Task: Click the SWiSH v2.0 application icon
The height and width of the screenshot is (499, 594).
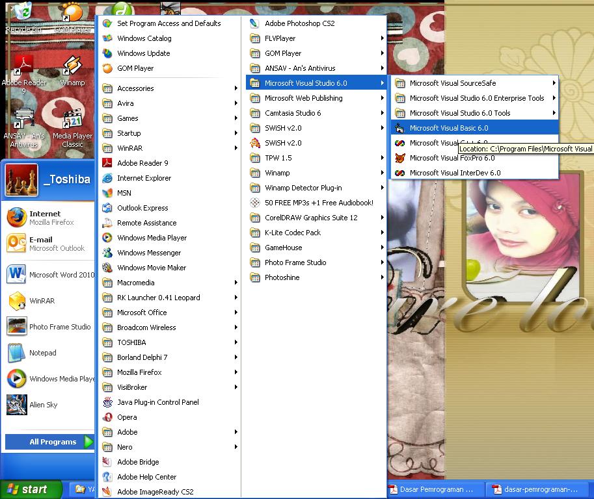Action: (x=255, y=143)
